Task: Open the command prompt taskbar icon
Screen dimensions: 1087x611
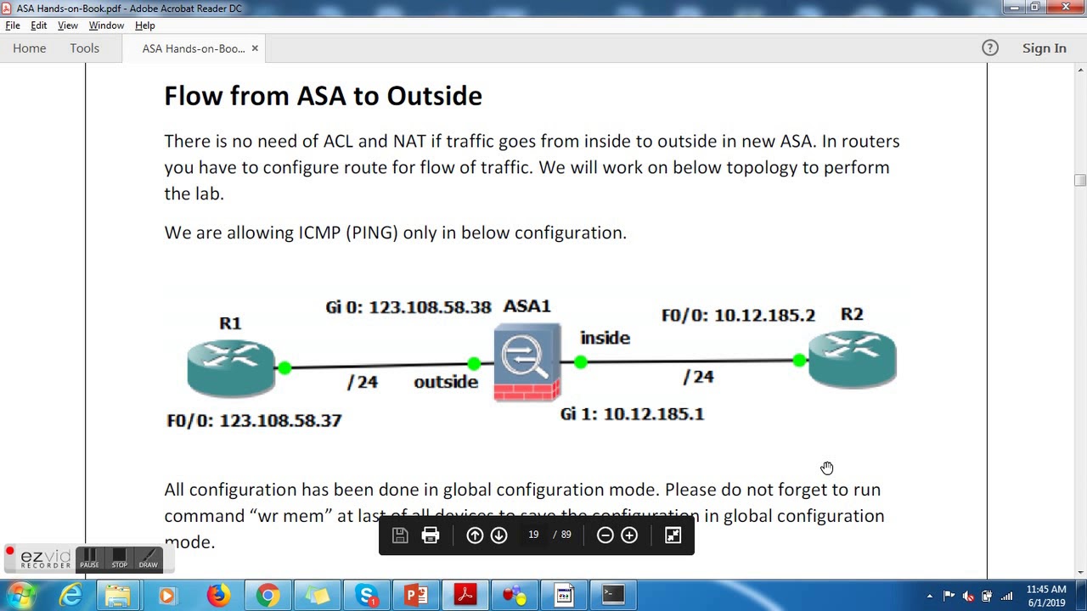Action: pos(613,596)
